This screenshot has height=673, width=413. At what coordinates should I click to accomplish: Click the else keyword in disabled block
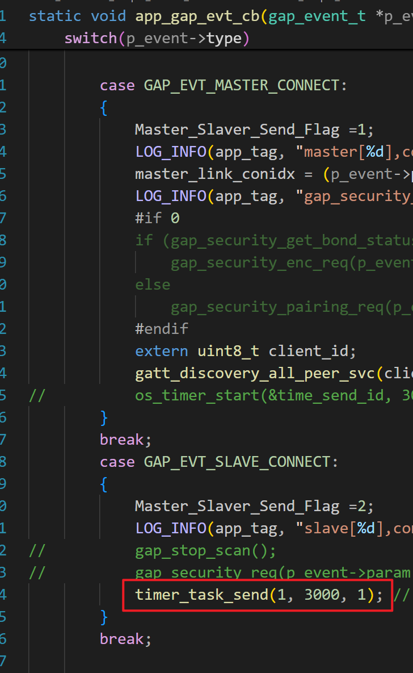click(x=153, y=285)
